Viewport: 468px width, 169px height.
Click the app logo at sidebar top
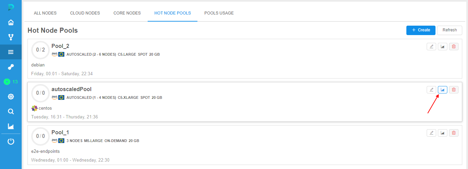tap(11, 7)
